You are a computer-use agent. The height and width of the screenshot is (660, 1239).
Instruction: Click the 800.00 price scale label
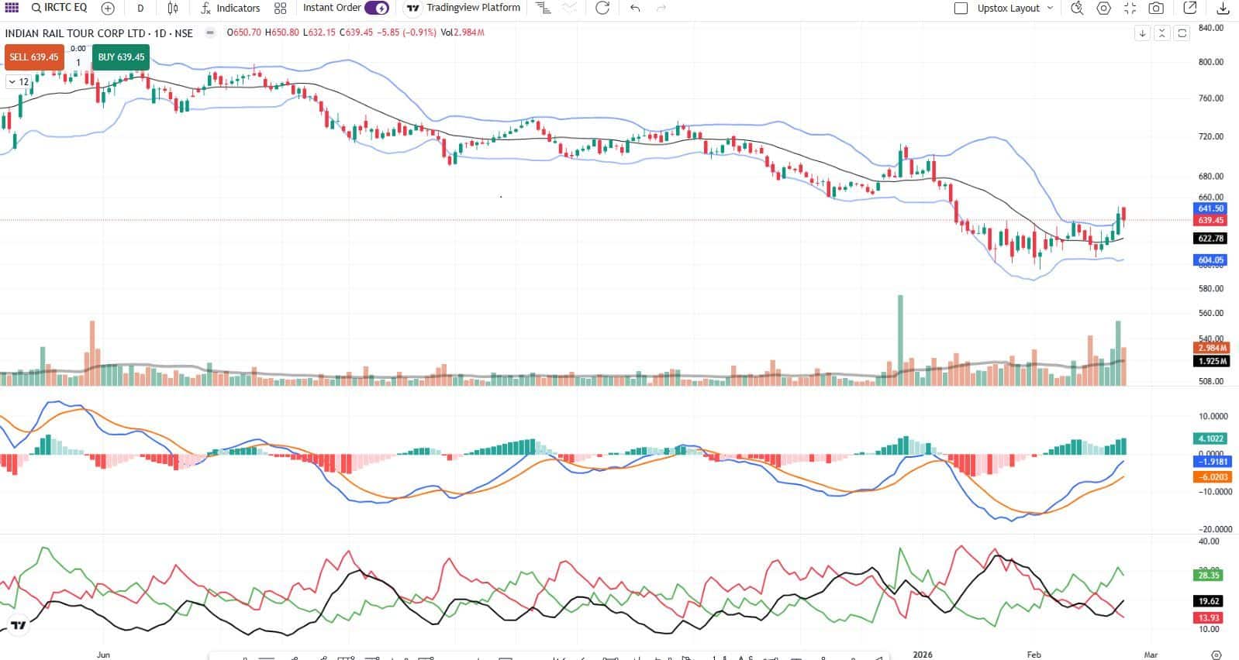pyautogui.click(x=1211, y=62)
